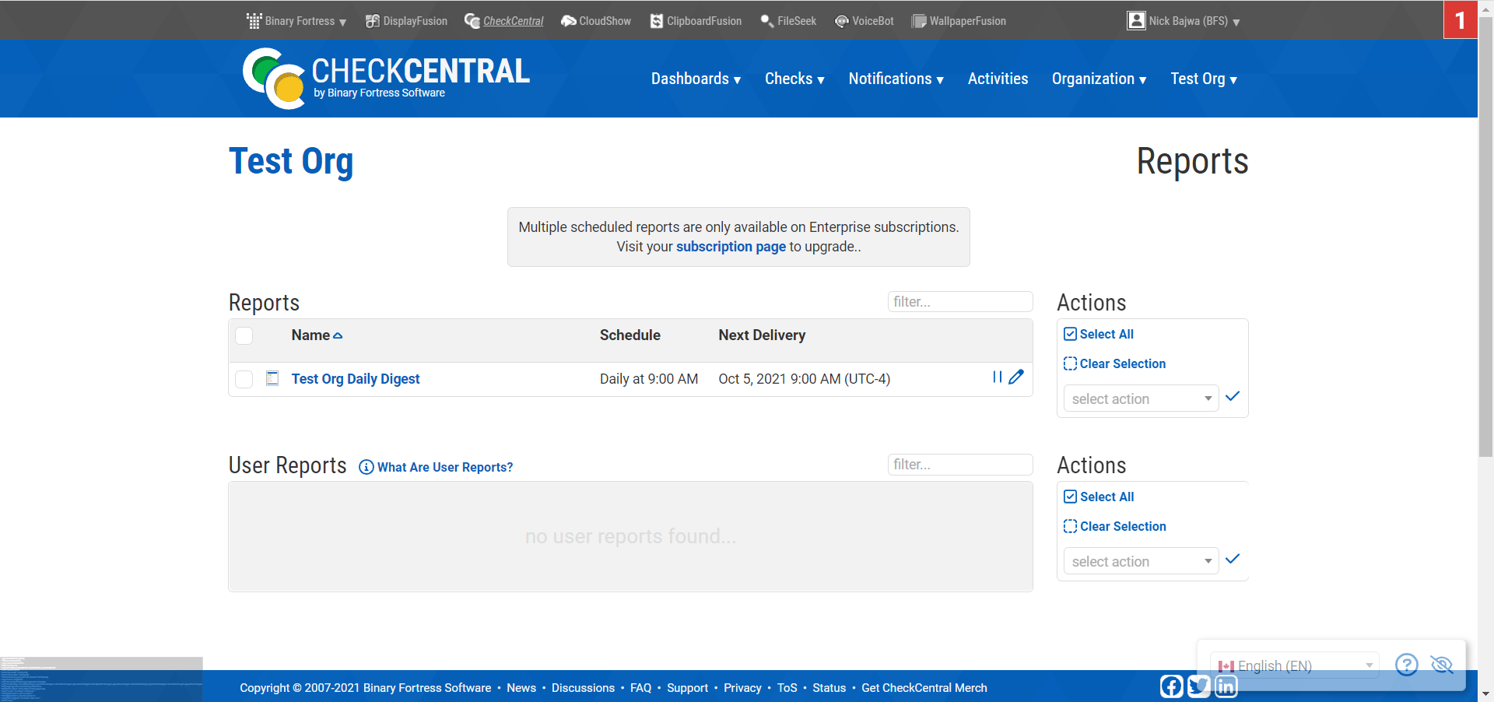
Task: Open the User Reports select action dropdown
Action: [1141, 561]
